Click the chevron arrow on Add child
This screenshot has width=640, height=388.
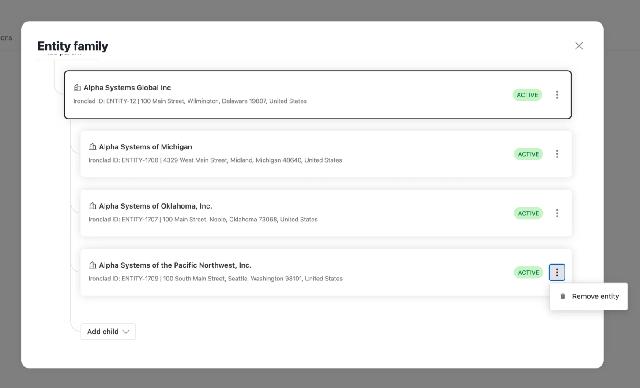coord(126,332)
